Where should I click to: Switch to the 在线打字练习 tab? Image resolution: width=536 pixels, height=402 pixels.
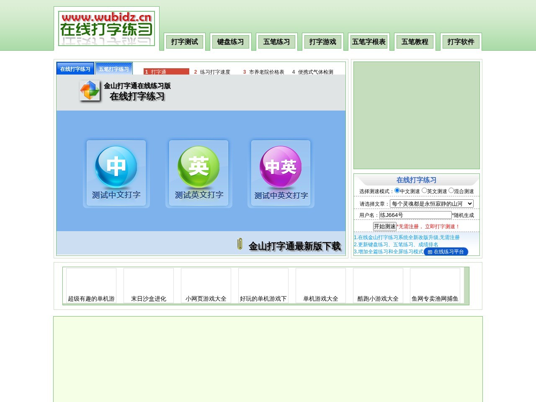(x=75, y=69)
